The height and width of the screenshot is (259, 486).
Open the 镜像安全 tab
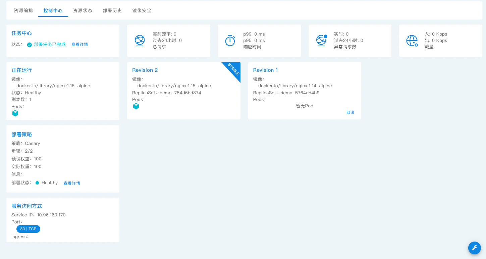142,10
